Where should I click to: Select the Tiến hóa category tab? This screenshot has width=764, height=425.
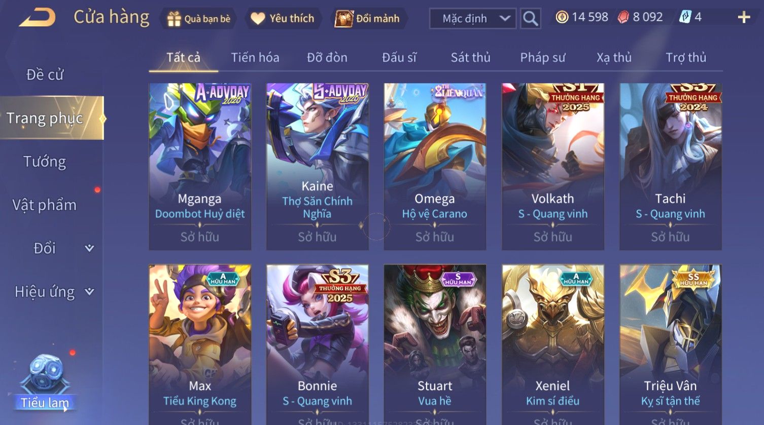click(x=255, y=58)
